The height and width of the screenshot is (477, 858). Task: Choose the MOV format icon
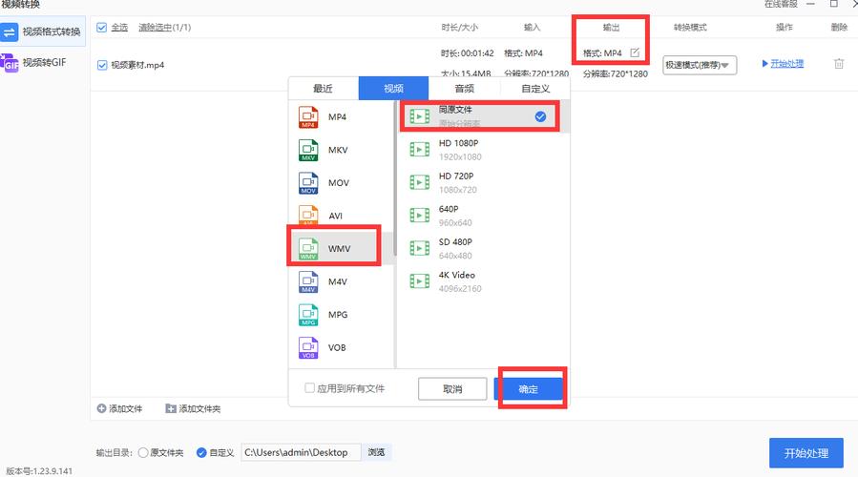coord(308,183)
